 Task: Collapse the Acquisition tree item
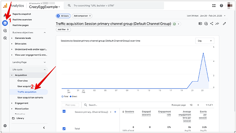[x=12, y=75]
